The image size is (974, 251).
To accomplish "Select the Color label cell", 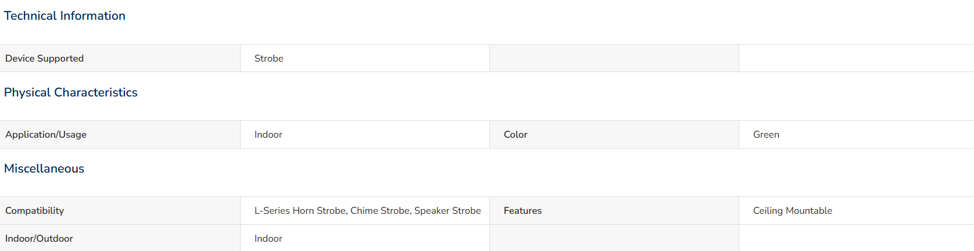I will (614, 135).
